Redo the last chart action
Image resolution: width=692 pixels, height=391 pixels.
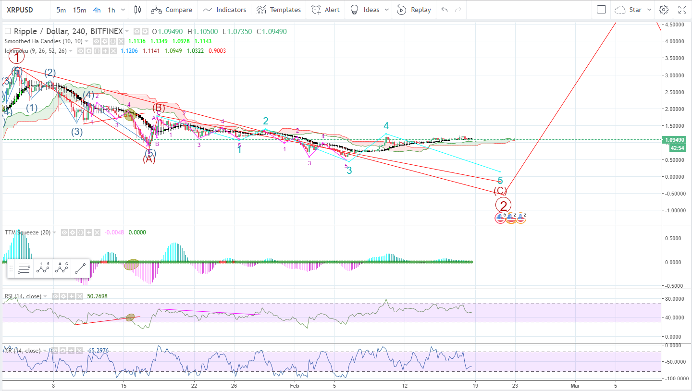coord(458,10)
